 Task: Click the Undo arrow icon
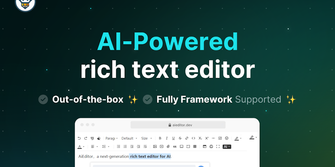(79, 138)
